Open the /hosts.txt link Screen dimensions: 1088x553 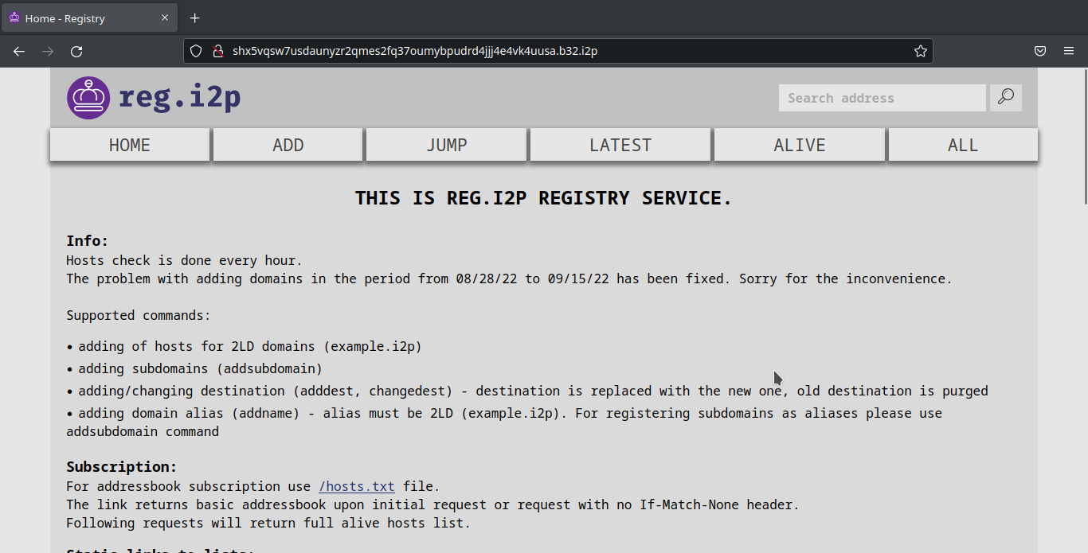point(356,486)
